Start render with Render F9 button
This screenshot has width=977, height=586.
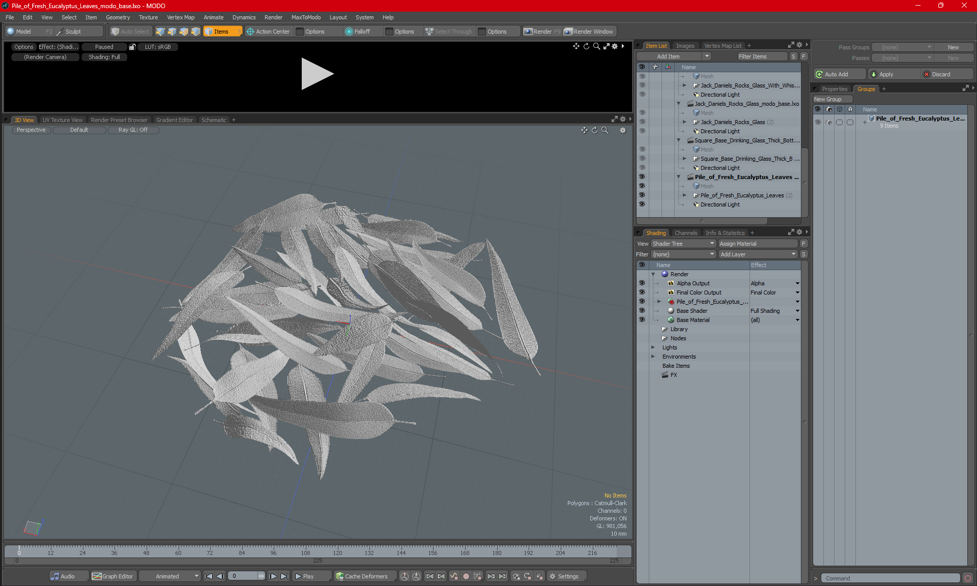[x=542, y=32]
